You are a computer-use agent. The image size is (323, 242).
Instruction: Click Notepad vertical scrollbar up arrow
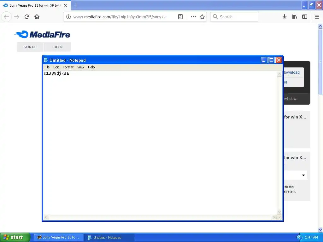279,74
